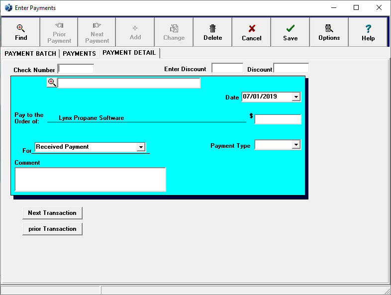Click the Enter Payments app icon in title bar
391x295 pixels.
[8, 7]
